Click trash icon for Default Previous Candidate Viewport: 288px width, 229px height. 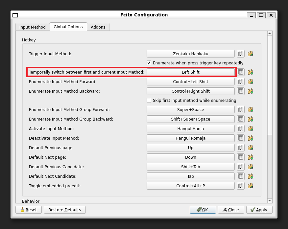(241, 167)
